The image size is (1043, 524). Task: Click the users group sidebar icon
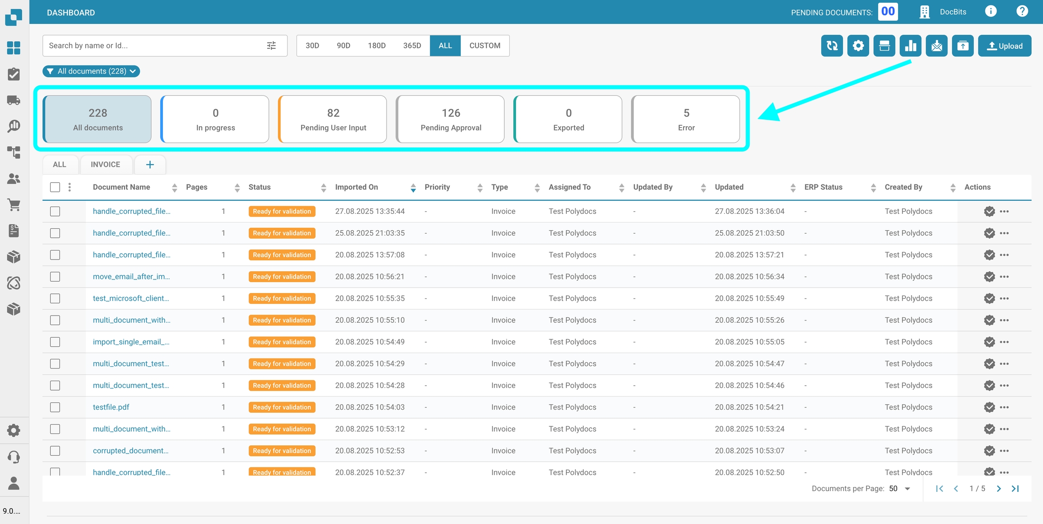(14, 179)
